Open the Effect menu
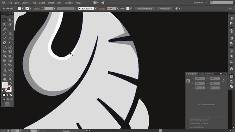This screenshot has height=132, width=235. [51, 3]
